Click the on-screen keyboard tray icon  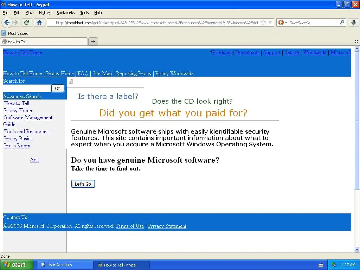click(x=321, y=265)
